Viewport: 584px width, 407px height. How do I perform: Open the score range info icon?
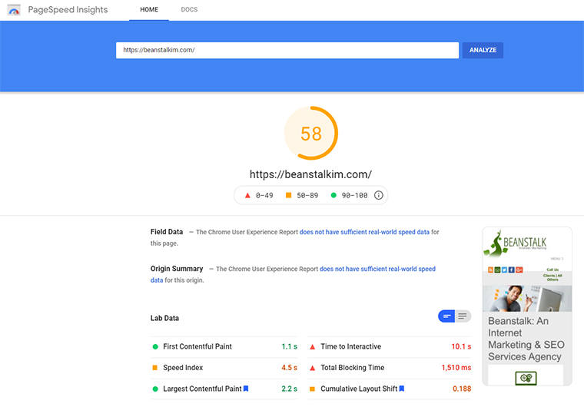[378, 195]
